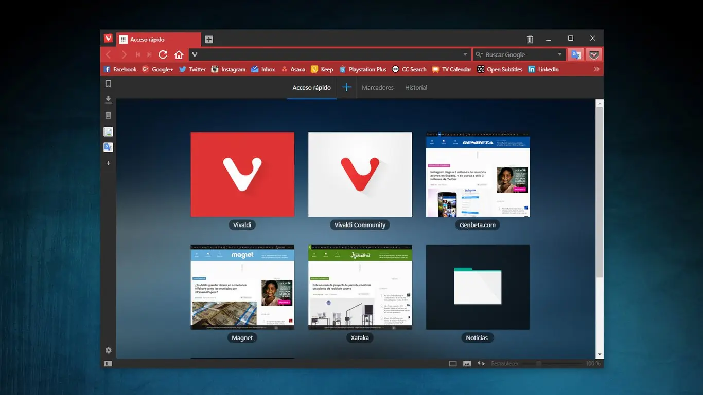The height and width of the screenshot is (395, 703).
Task: Open the Facebook bookmark
Action: [120, 69]
